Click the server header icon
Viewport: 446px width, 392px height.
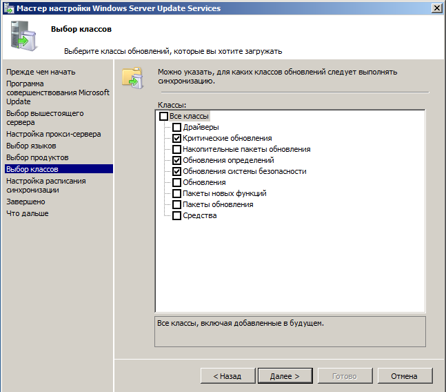point(23,36)
